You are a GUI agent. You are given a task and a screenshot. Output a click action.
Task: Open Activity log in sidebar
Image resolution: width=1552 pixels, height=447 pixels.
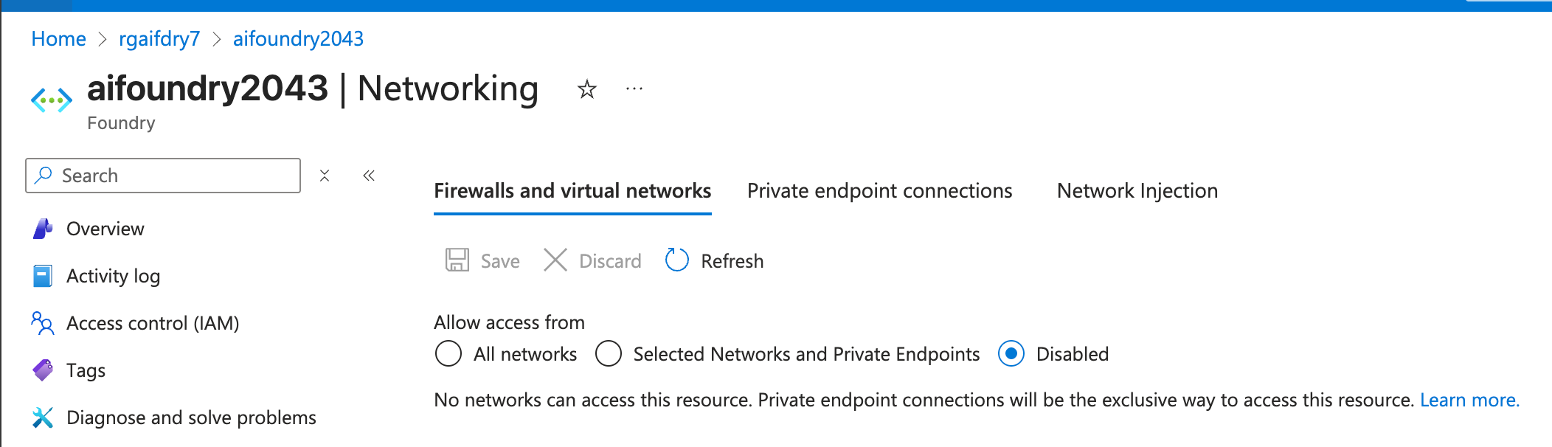(113, 276)
